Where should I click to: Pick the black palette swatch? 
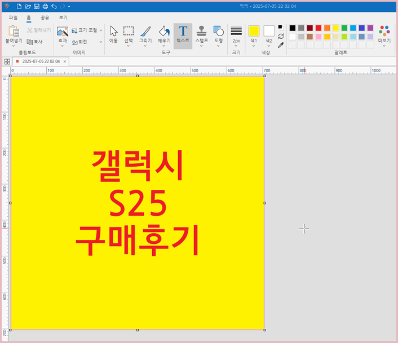(293, 28)
